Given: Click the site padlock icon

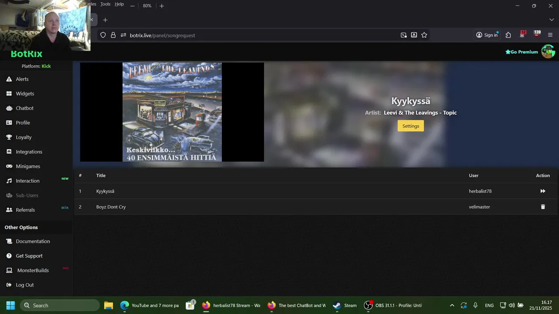Looking at the screenshot, I should (113, 35).
